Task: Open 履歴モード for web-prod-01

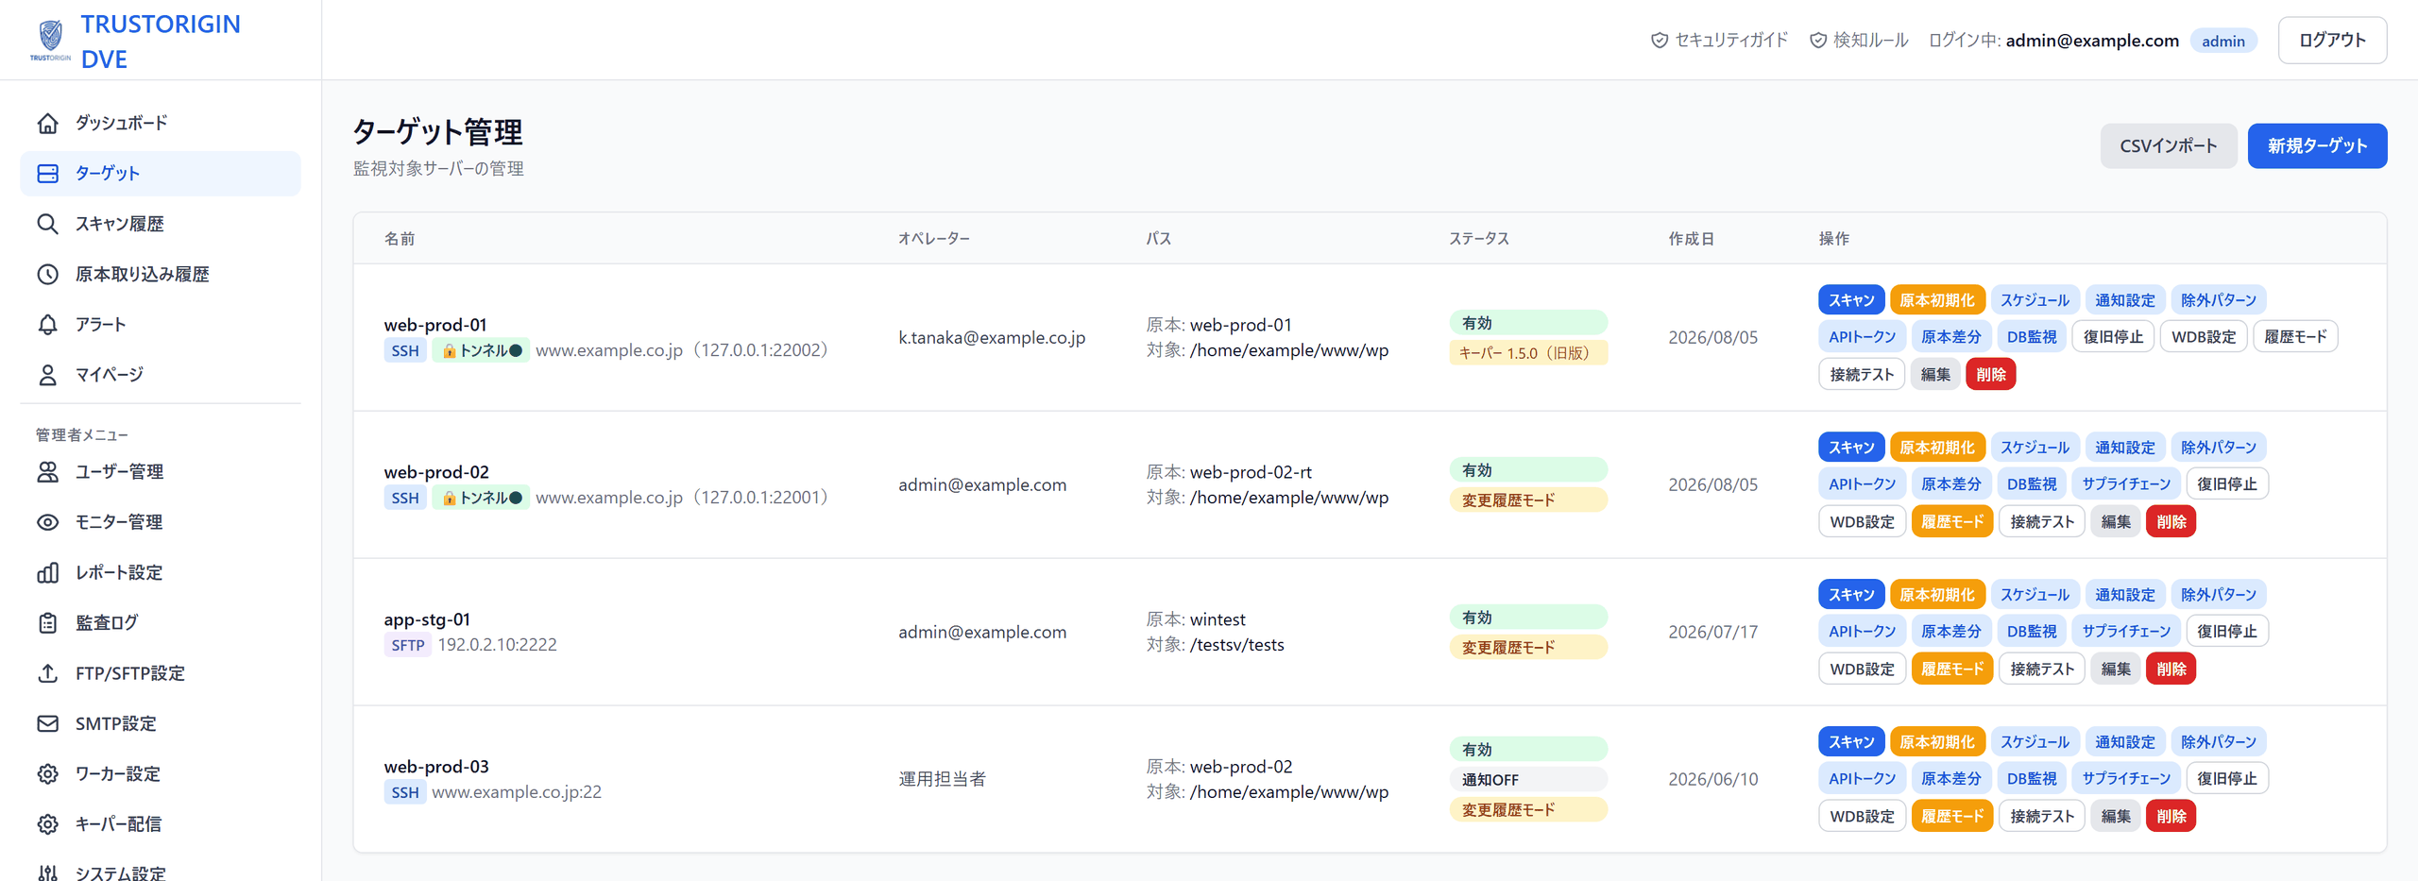Action: (x=2295, y=337)
